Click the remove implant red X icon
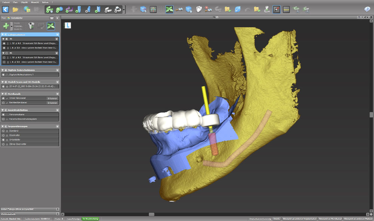The height and width of the screenshot is (221, 374). pyautogui.click(x=208, y=10)
